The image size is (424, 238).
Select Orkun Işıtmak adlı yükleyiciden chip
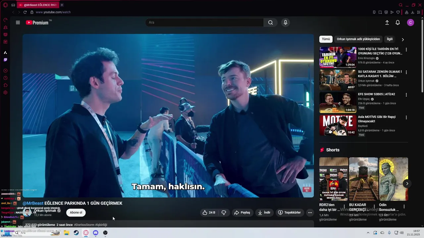click(x=358, y=39)
